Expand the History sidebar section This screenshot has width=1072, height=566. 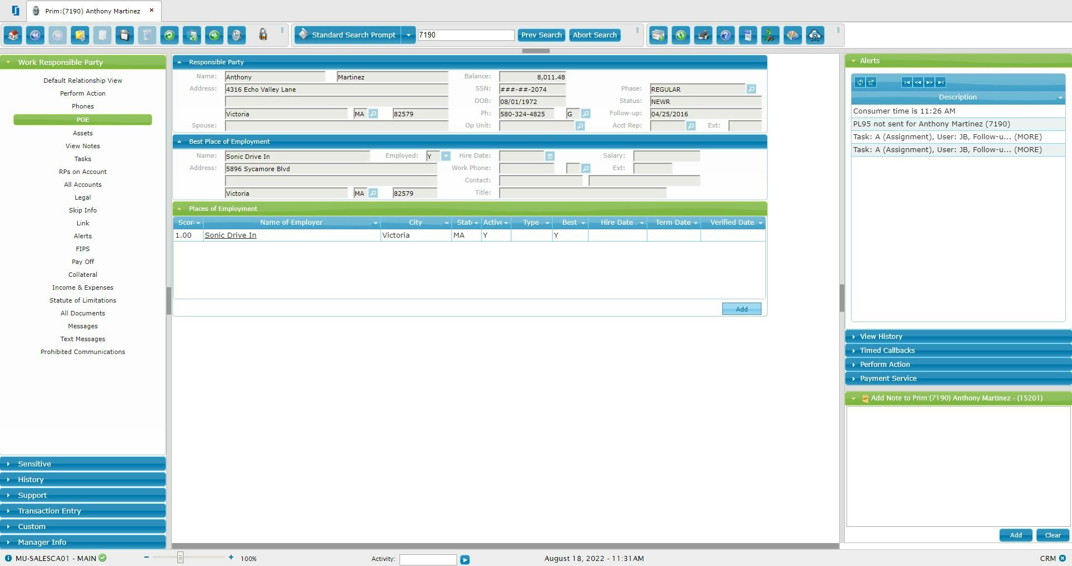tap(83, 479)
